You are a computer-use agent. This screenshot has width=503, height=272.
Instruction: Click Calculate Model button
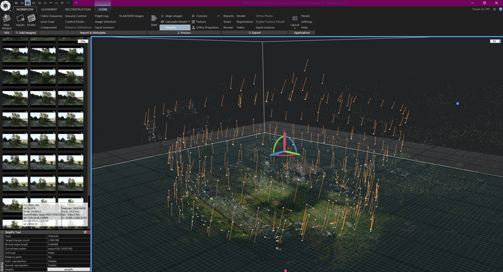point(174,22)
